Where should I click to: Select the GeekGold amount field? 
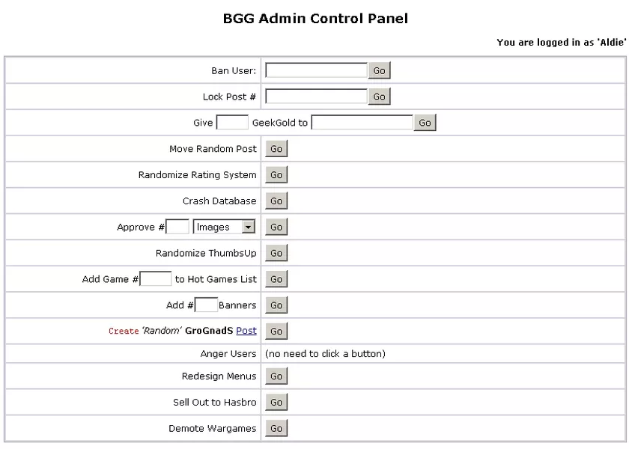(x=232, y=123)
